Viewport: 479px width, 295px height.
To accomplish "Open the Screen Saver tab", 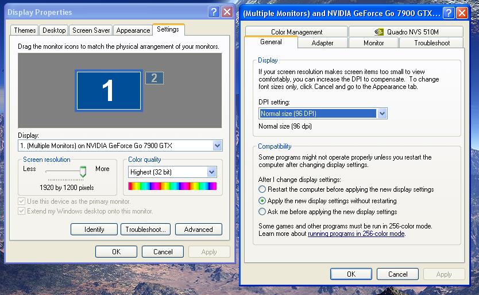I will tap(91, 30).
